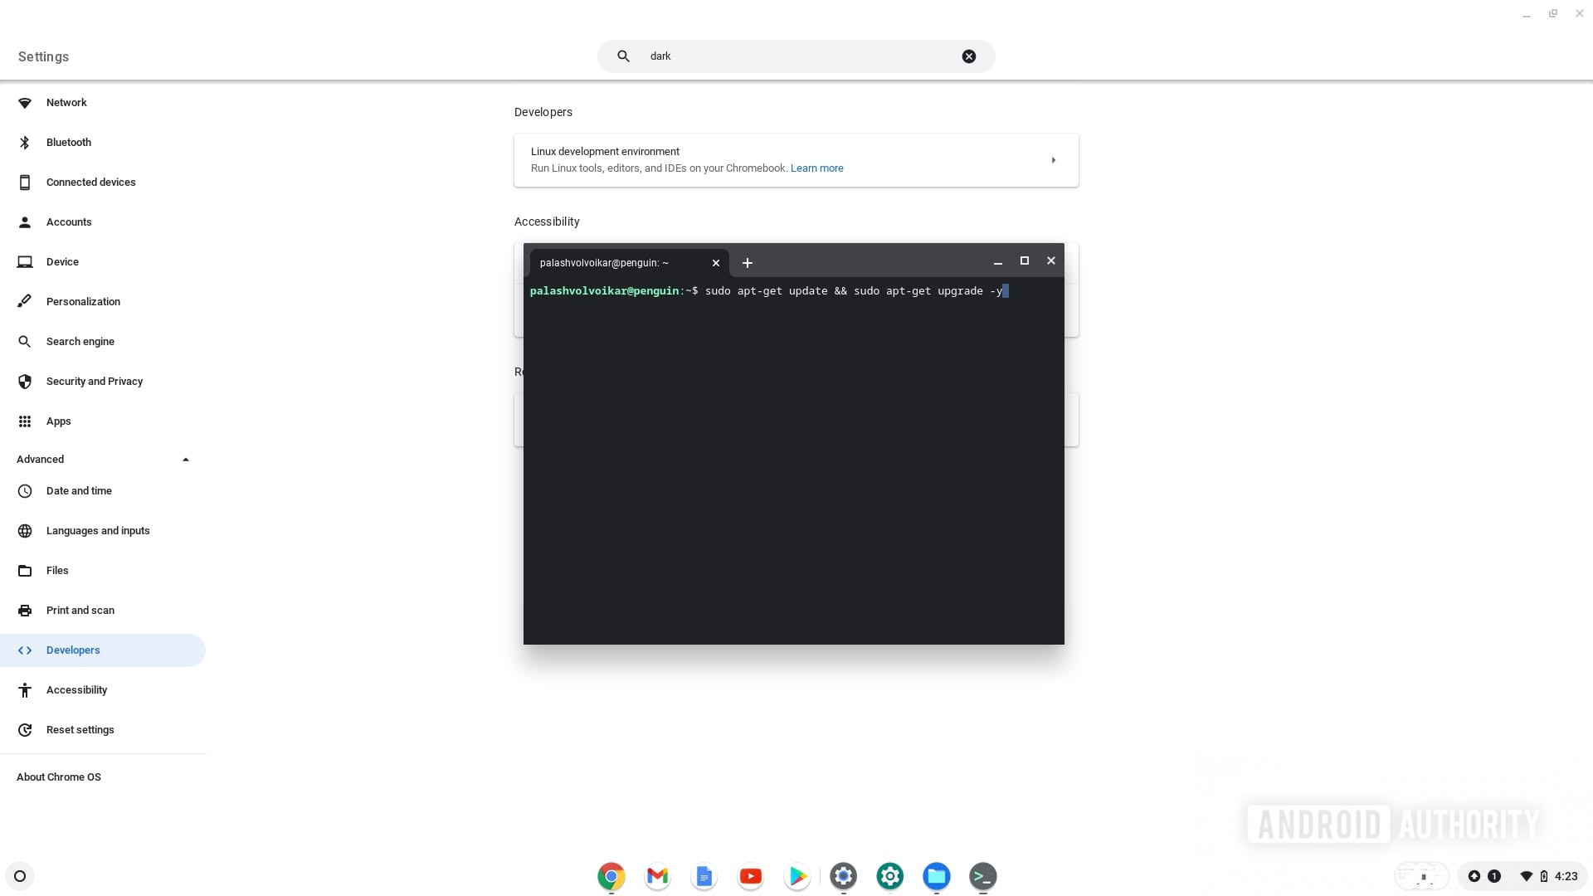
Task: Expand the Advanced settings section
Action: (x=104, y=459)
